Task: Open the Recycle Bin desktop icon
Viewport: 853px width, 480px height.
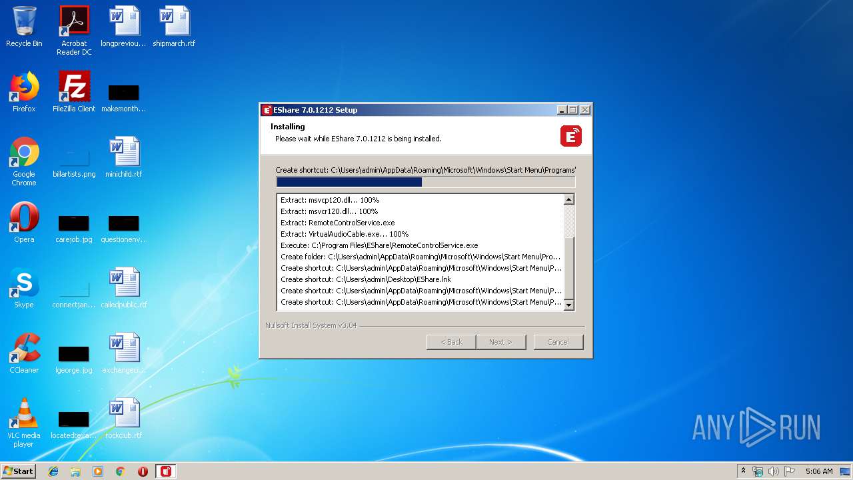Action: [x=24, y=27]
